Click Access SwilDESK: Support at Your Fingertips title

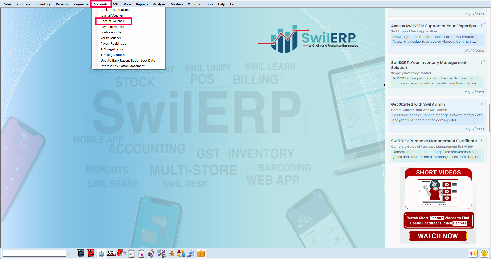tap(433, 26)
